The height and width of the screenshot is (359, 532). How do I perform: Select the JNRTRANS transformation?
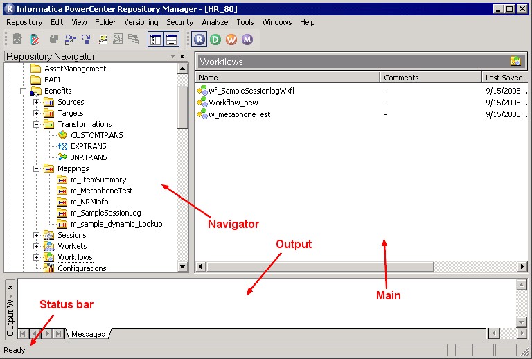point(89,157)
